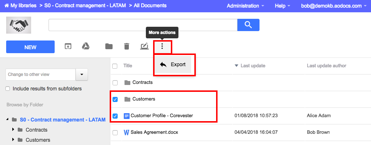Screen dimensions: 371x145
Task: Enable Include results from subfolders
Action: pyautogui.click(x=8, y=89)
